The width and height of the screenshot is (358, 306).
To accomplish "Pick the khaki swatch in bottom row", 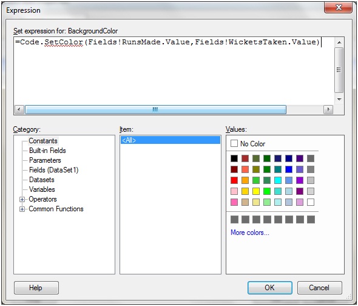I will (x=256, y=202).
